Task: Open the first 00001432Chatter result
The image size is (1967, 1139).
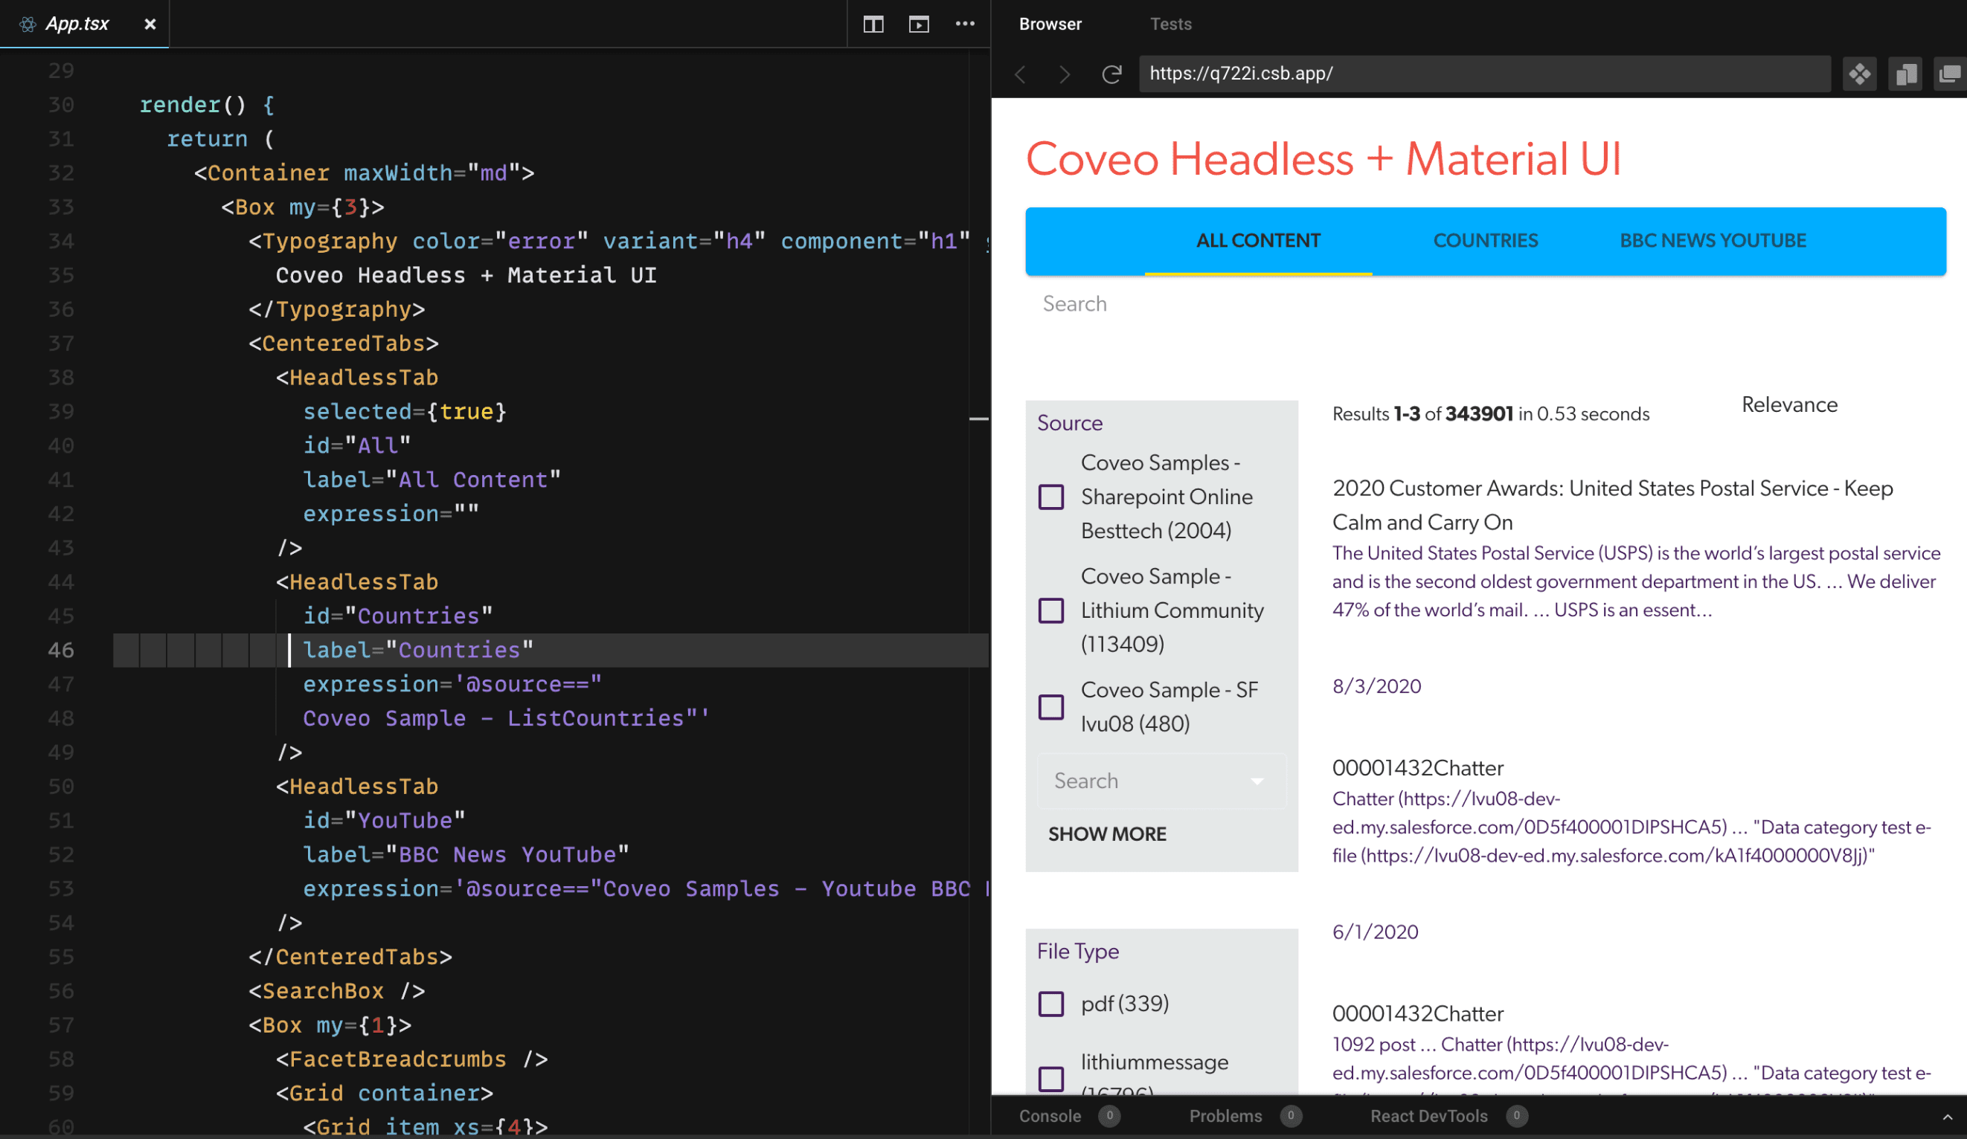Action: (1417, 769)
